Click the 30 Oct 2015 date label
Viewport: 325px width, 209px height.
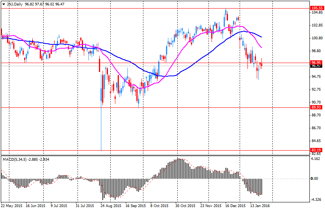pos(185,205)
